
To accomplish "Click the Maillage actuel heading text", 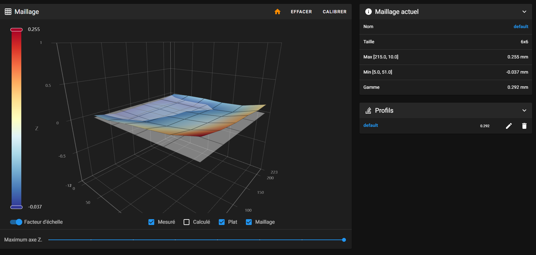I will (397, 12).
